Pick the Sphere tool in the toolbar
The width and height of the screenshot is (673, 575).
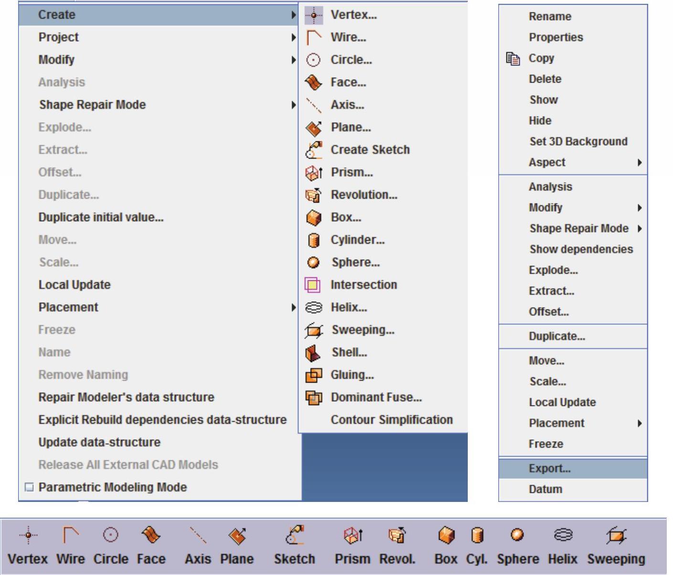pos(517,536)
